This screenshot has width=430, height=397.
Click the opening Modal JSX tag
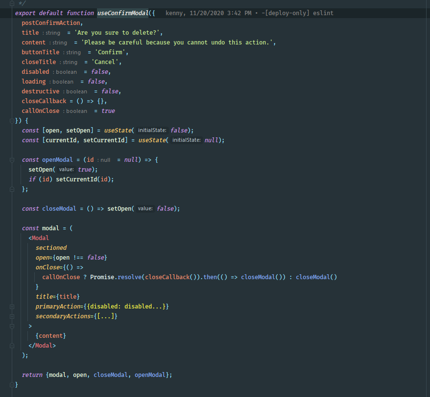click(40, 238)
